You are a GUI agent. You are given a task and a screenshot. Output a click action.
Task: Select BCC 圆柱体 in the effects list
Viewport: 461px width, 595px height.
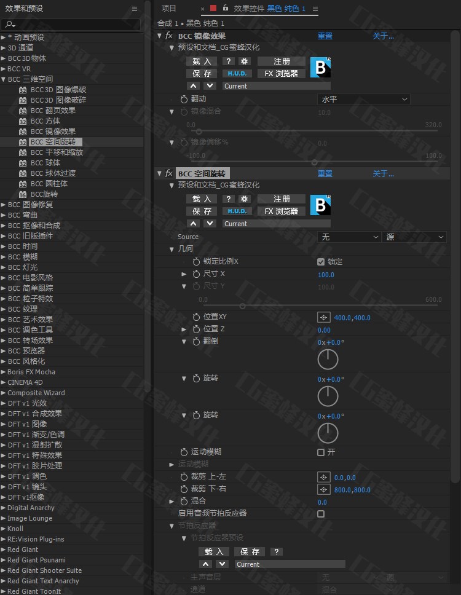[49, 184]
